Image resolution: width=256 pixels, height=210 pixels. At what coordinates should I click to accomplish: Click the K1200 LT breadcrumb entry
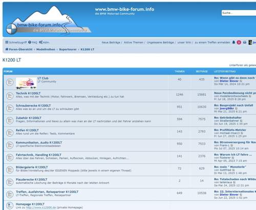point(87,49)
